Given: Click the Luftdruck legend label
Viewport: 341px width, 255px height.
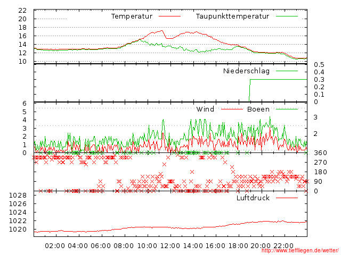Looking at the screenshot, I should tap(253, 198).
